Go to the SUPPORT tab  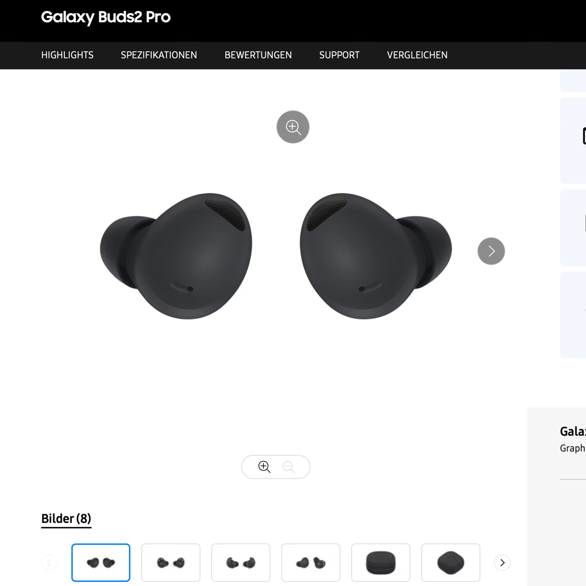click(x=339, y=55)
